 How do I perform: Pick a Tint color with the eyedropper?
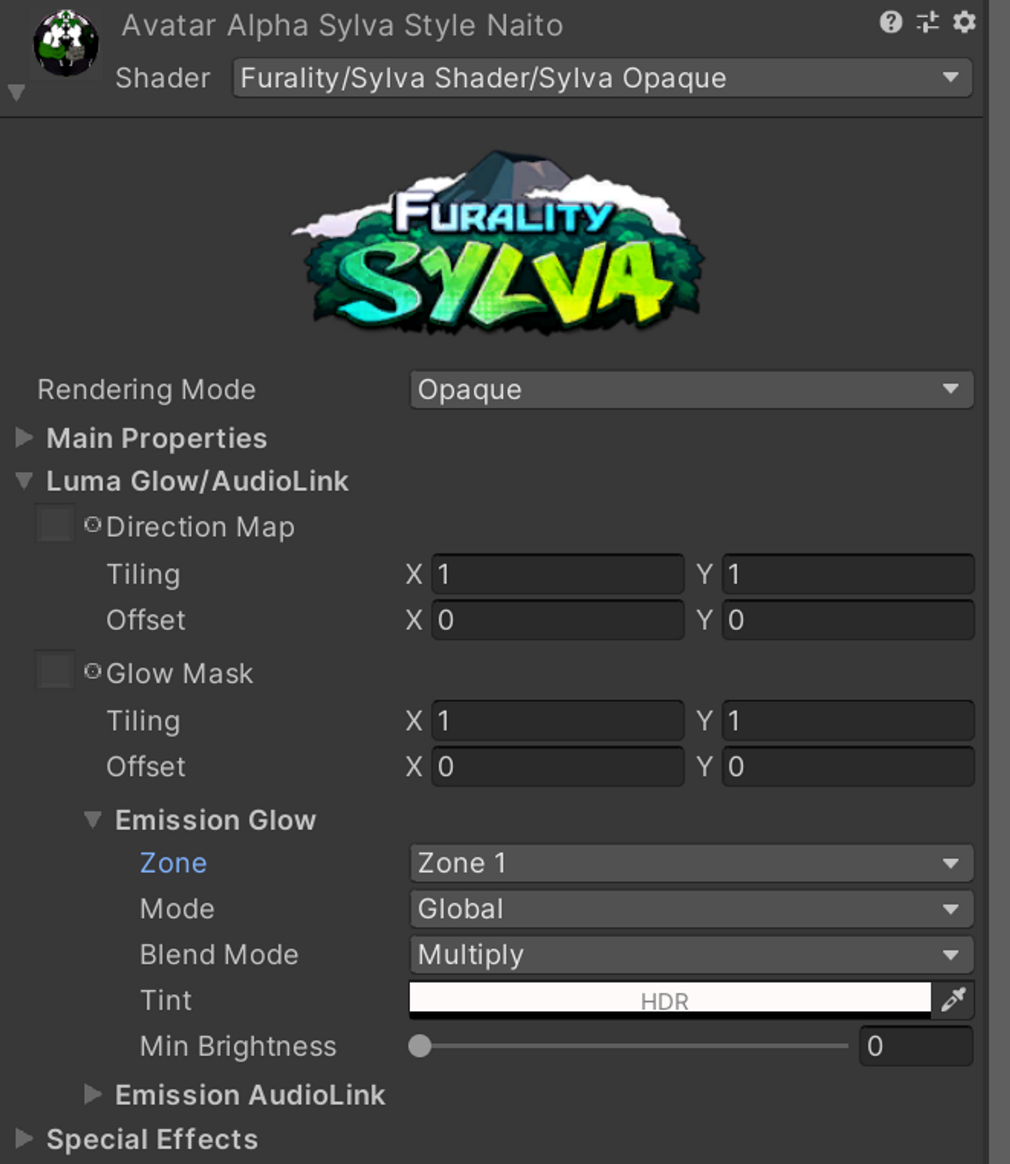953,1000
